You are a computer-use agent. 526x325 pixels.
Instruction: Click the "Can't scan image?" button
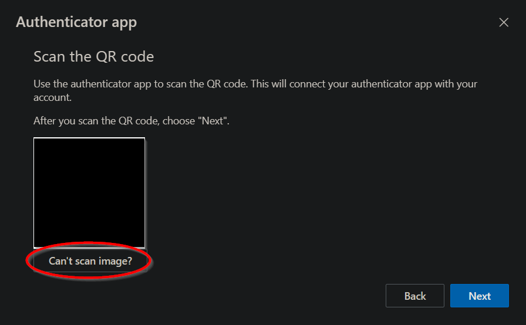90,261
